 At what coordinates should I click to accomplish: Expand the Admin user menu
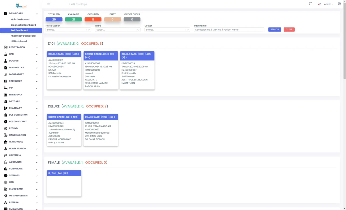[328, 4]
